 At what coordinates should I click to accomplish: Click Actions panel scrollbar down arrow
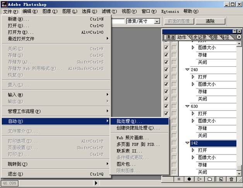click(239, 173)
